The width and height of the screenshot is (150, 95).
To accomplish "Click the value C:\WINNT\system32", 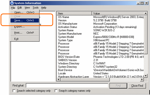I will pyautogui.click(x=105, y=67).
